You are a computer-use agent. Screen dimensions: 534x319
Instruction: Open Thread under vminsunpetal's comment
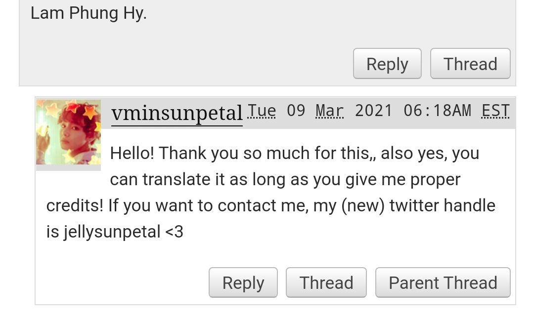click(x=326, y=282)
